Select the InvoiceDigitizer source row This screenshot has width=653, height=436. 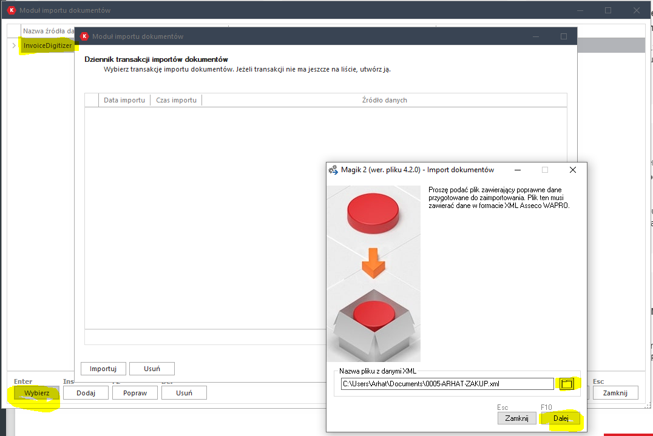(47, 45)
